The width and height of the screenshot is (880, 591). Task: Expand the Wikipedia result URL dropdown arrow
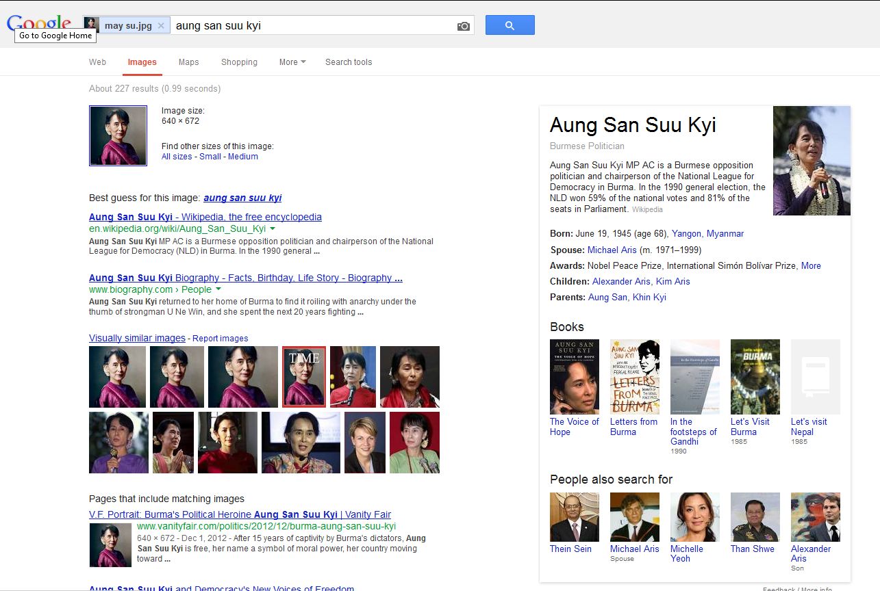point(273,228)
